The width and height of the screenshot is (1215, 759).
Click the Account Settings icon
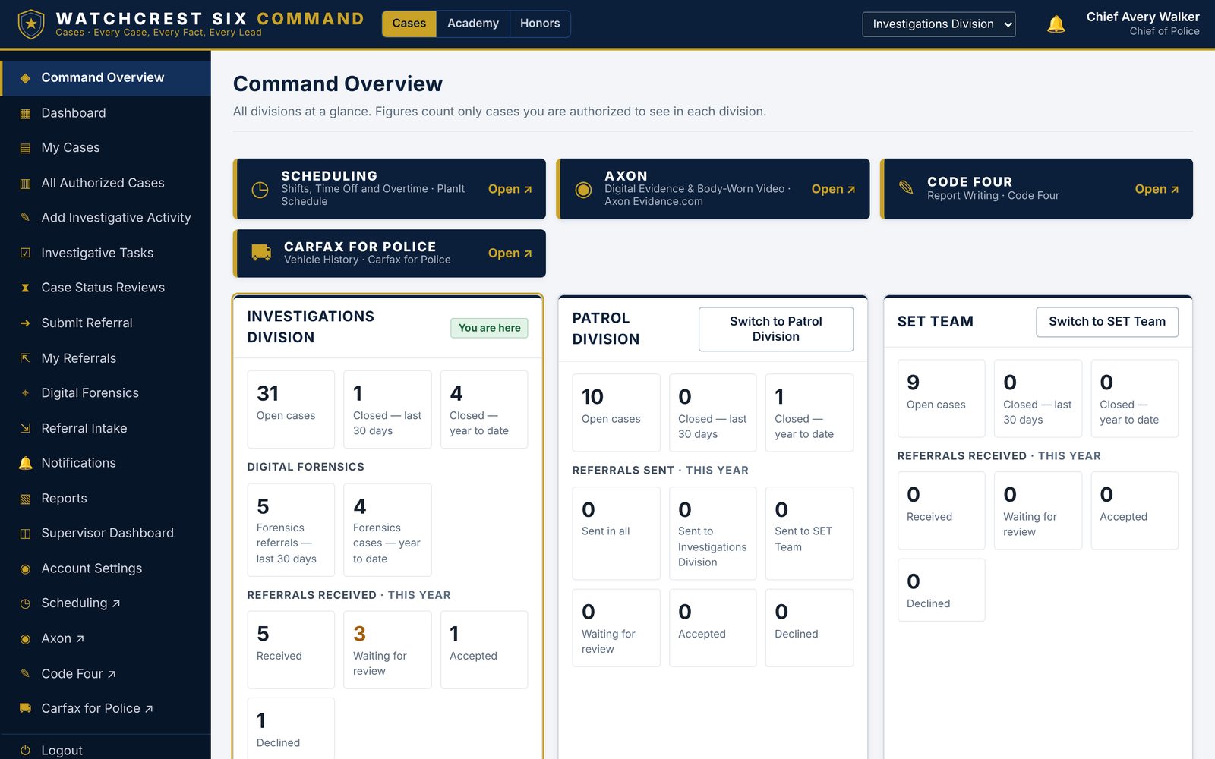click(x=25, y=568)
